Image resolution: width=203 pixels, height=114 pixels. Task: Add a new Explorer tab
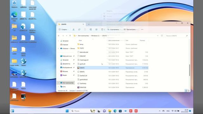coord(89,24)
